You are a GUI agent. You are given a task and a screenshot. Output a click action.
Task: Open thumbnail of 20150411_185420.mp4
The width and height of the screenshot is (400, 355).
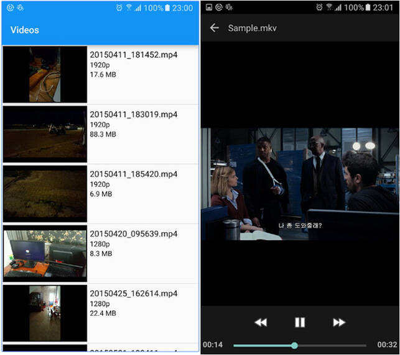click(x=45, y=194)
